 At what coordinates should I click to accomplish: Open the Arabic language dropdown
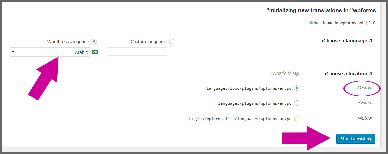point(50,52)
